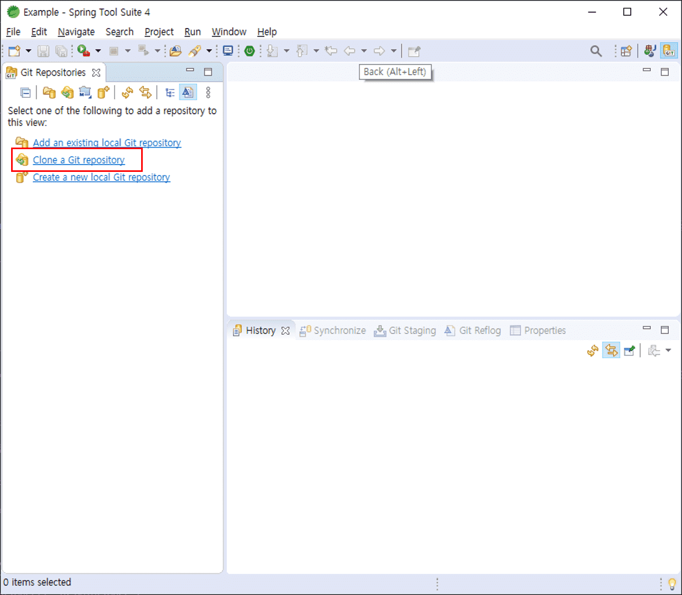Image resolution: width=682 pixels, height=595 pixels.
Task: Click Refresh icon in Git Repositories toolbar
Action: pyautogui.click(x=127, y=93)
